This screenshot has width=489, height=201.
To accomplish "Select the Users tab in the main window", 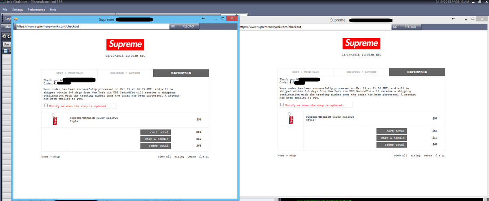I will pyautogui.click(x=7, y=44).
